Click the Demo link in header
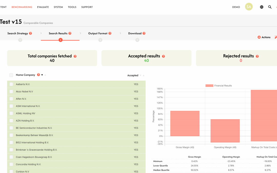This screenshot has height=173, width=277. click(236, 7)
